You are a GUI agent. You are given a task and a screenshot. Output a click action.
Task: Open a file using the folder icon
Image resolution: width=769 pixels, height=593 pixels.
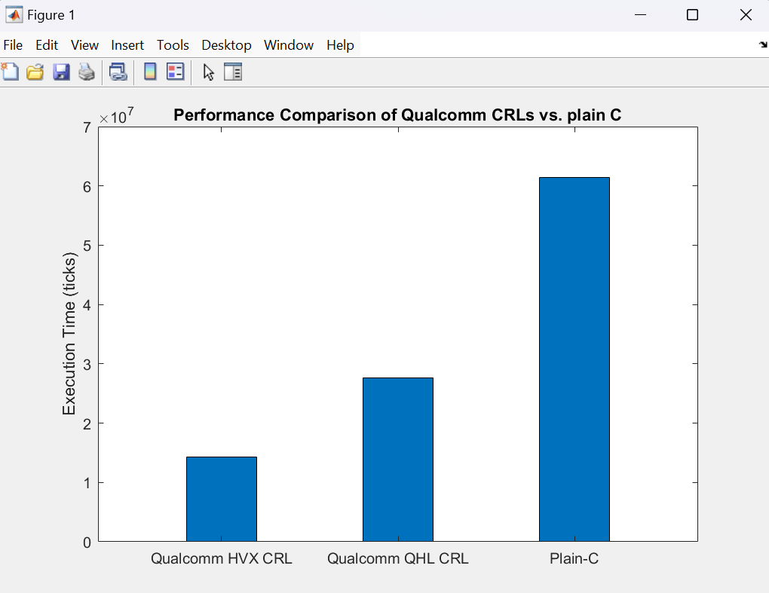pyautogui.click(x=35, y=72)
